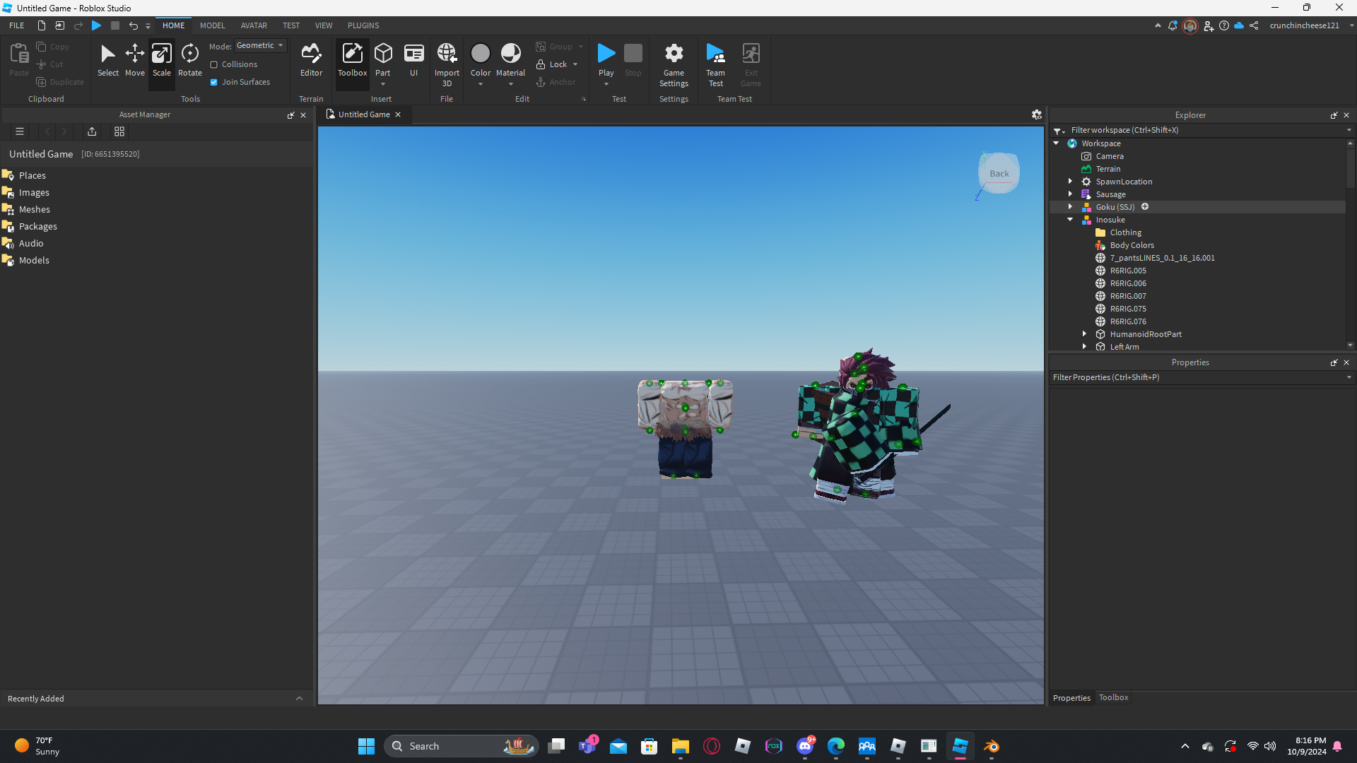Open the Meshes folder
The height and width of the screenshot is (763, 1357).
[34, 209]
